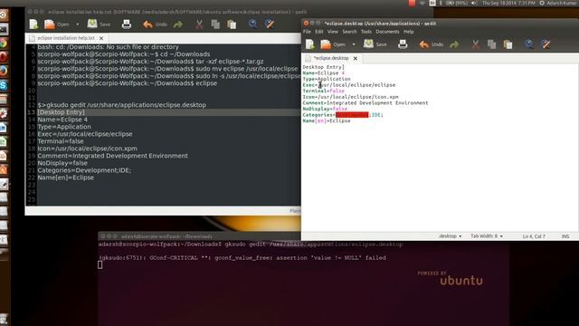Click Ln 4, Col 7 status indicator
This screenshot has width=579, height=326.
(x=534, y=236)
